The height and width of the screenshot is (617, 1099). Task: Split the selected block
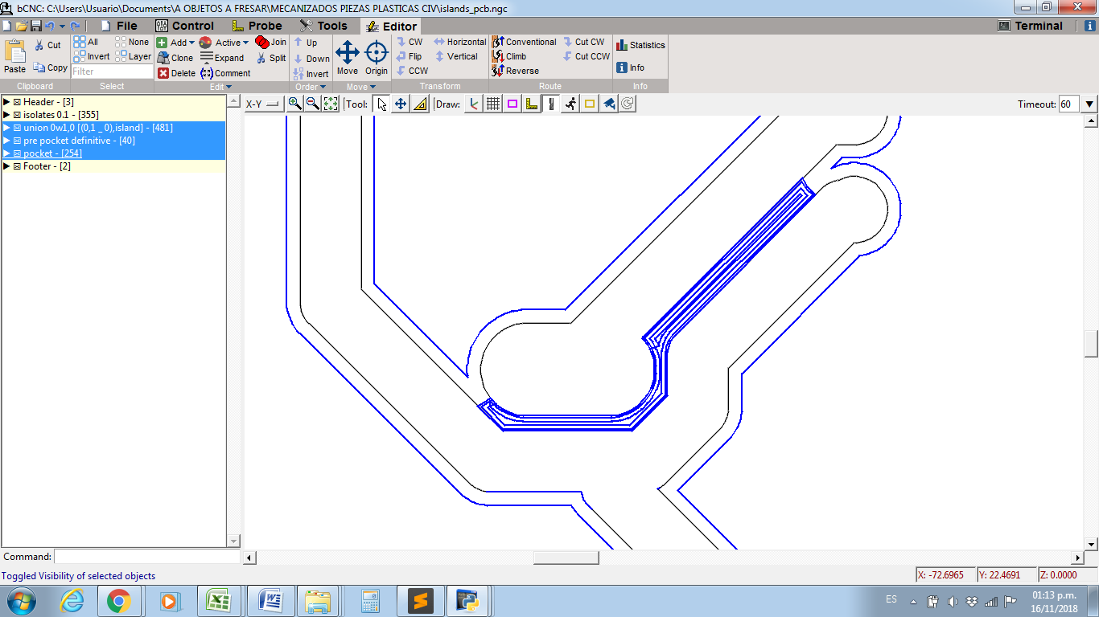[271, 58]
